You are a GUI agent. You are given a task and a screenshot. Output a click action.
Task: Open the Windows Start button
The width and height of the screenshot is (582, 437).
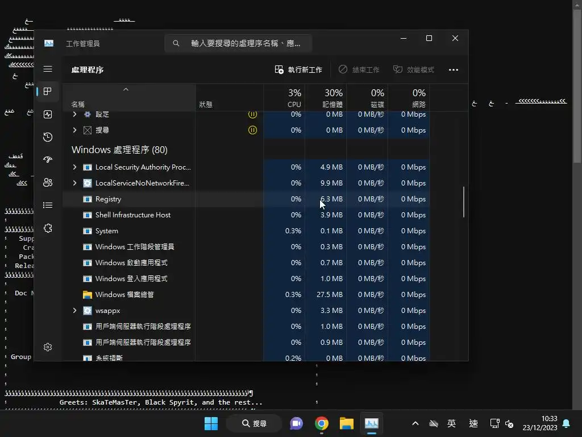pyautogui.click(x=211, y=423)
